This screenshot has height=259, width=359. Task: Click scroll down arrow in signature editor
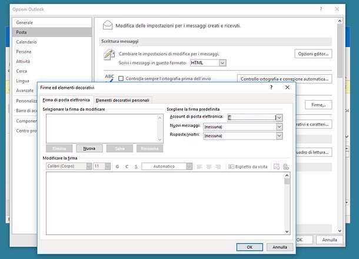pyautogui.click(x=287, y=231)
